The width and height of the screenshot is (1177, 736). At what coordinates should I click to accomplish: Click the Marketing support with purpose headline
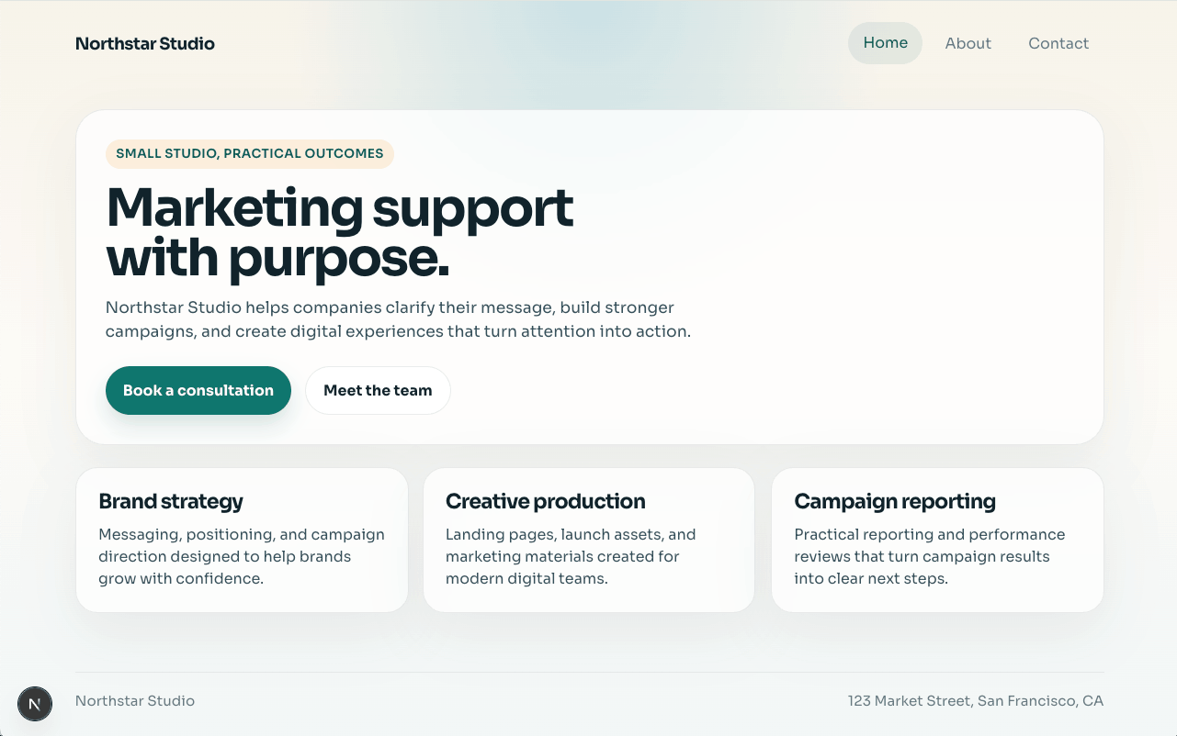339,230
